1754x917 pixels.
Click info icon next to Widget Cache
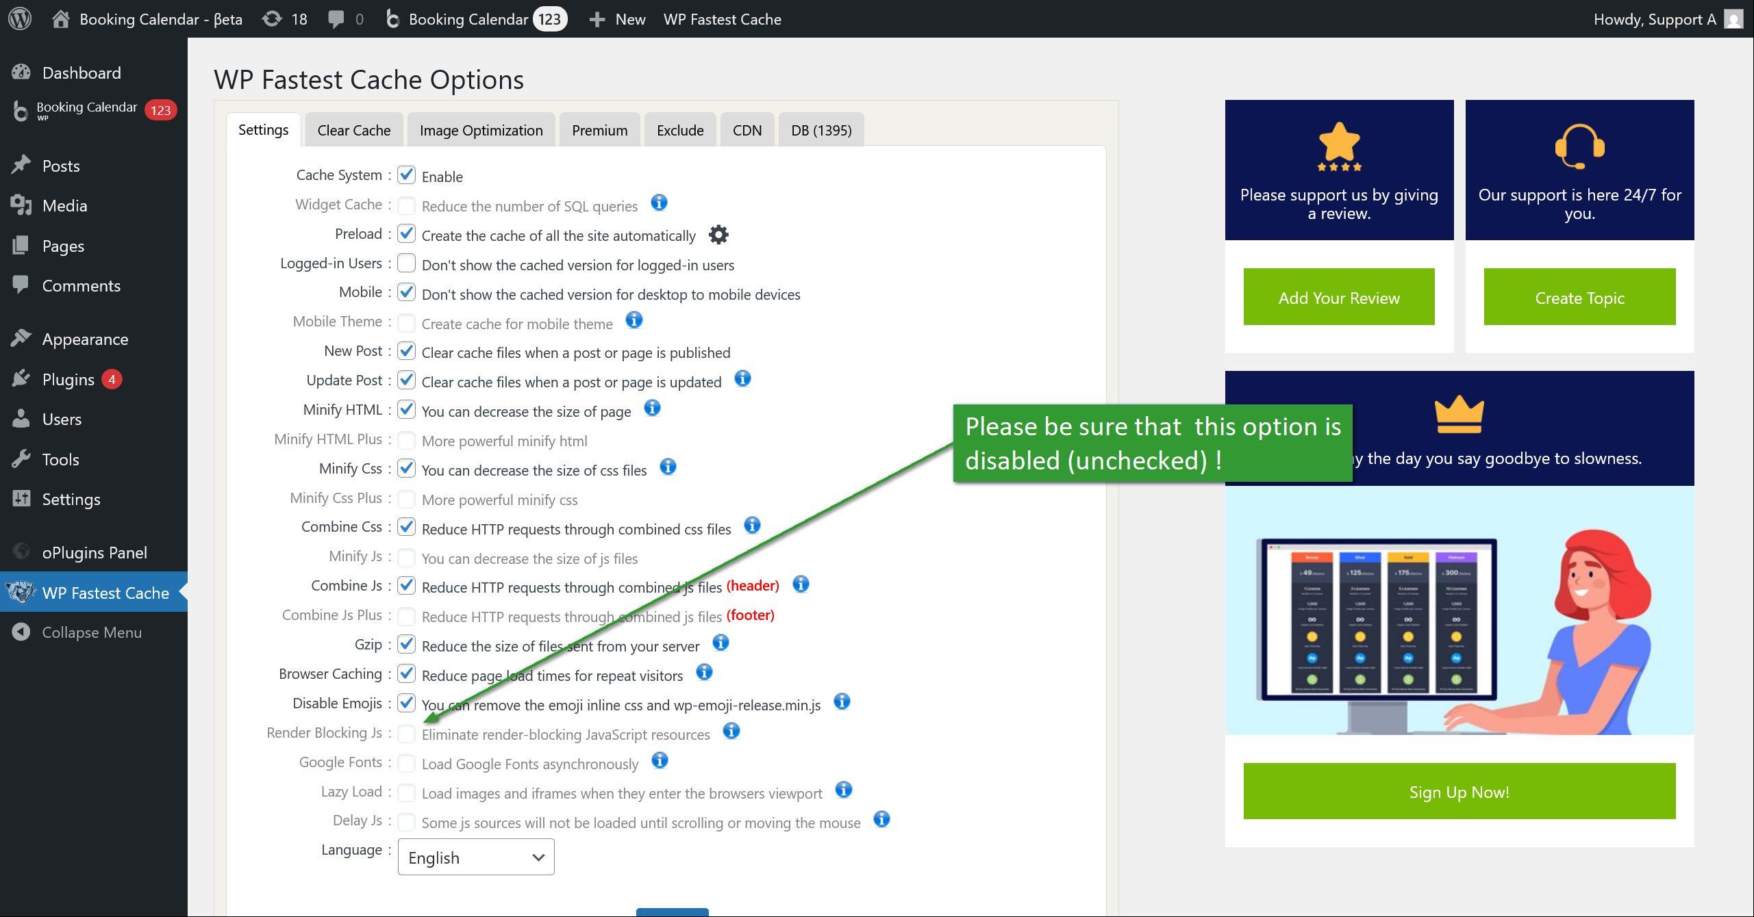659,203
